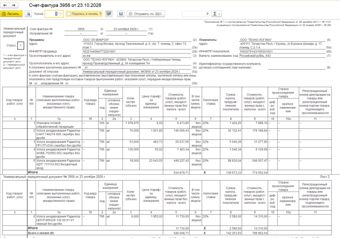Select row 3 name Радиатор ПП (ТП-034)
The width and height of the screenshot is (340, 238).
tap(59, 144)
